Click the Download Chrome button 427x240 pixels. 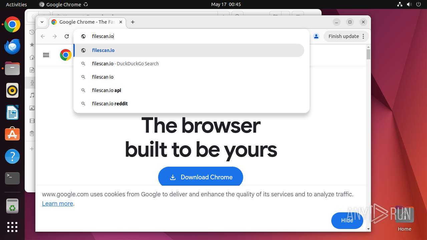[x=200, y=177]
